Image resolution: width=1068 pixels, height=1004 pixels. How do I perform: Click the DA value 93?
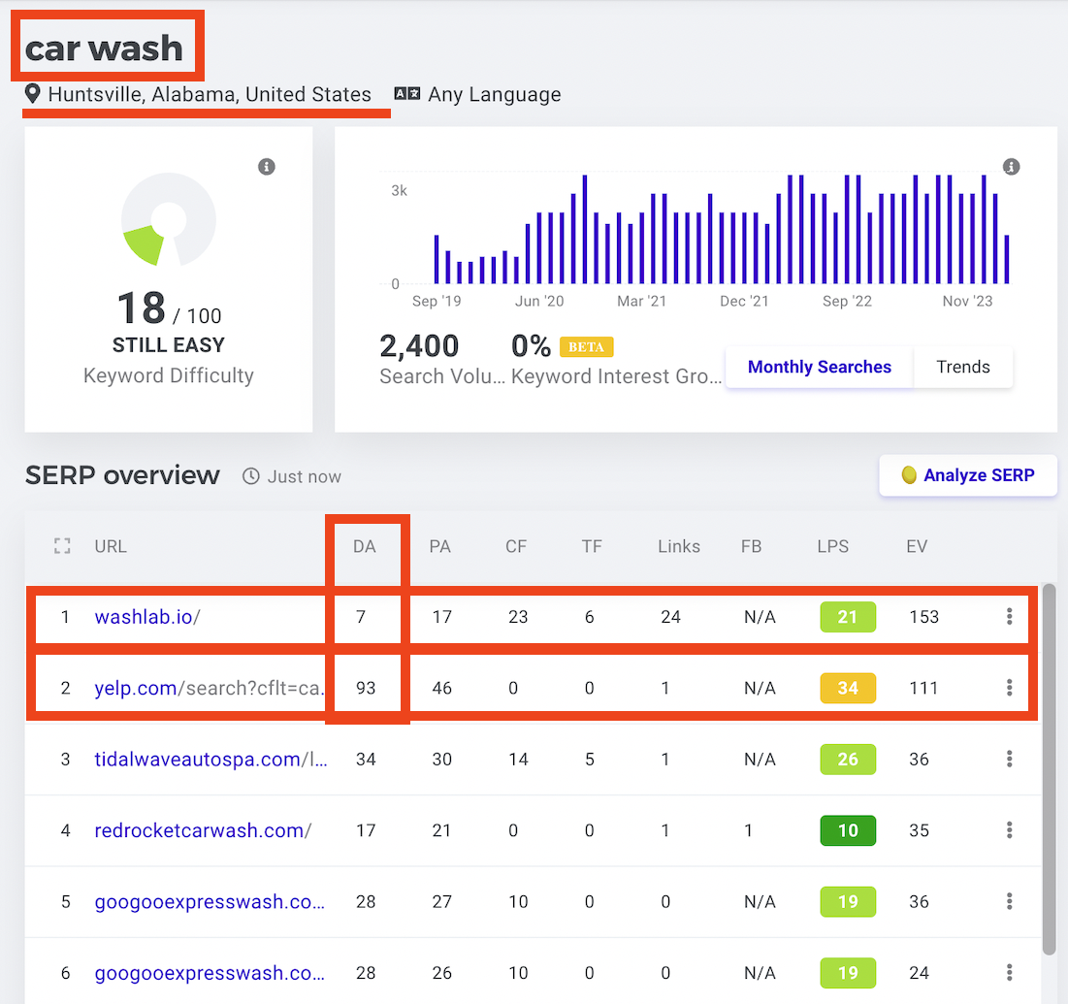tap(366, 688)
